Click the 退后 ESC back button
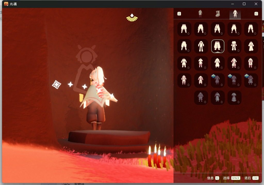 pos(251,178)
